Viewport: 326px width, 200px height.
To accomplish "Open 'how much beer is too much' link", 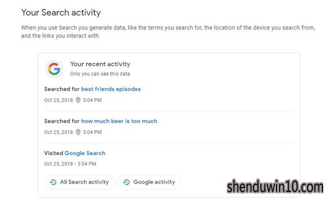I will (119, 121).
